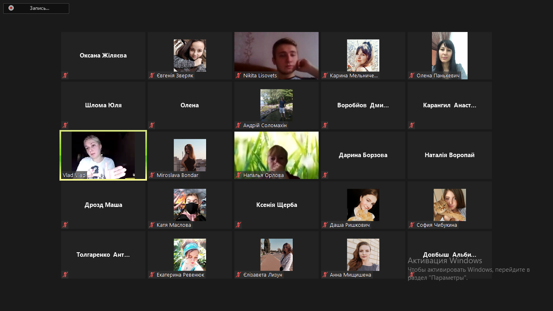The height and width of the screenshot is (311, 553).
Task: Click the name Оксана Жіляєва
Action: coord(103,55)
